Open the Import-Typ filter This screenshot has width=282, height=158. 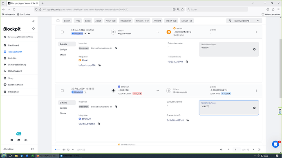(171, 21)
